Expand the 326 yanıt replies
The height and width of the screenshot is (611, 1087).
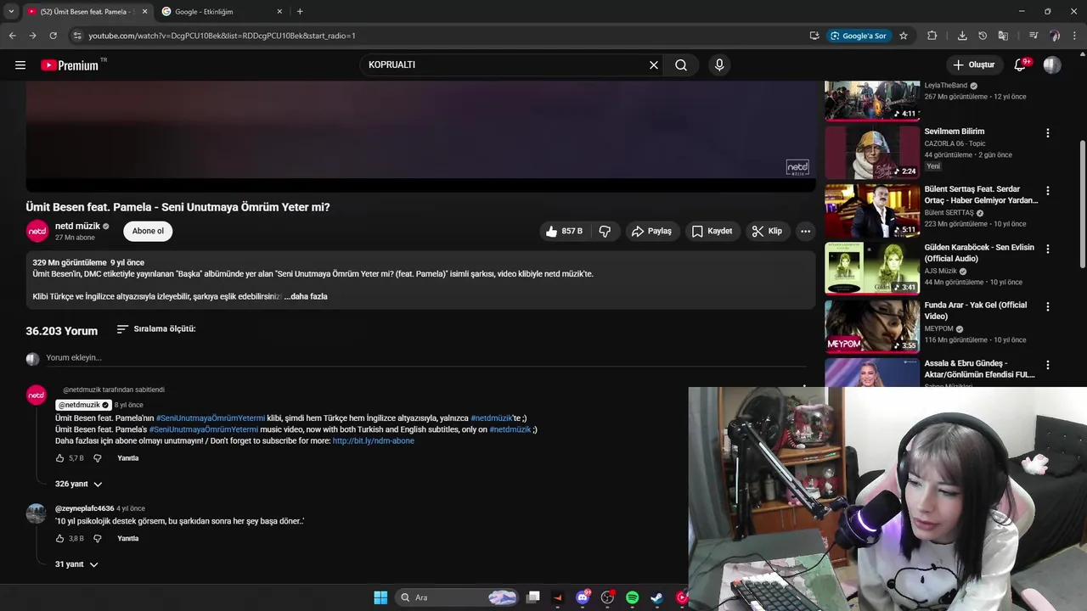79,484
